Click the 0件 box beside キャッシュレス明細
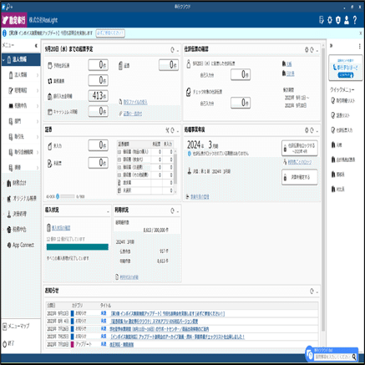The width and height of the screenshot is (365, 365). click(x=99, y=111)
